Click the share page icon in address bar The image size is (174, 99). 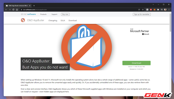(139, 9)
